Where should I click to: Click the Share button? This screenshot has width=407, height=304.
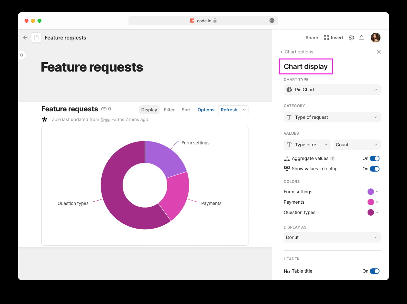tap(312, 38)
